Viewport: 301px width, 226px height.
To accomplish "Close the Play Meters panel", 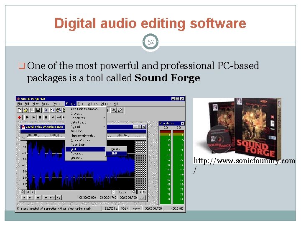I will [182, 123].
